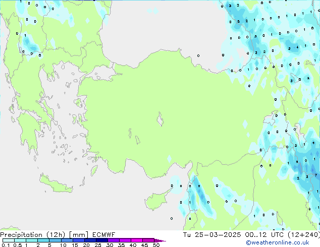Pick the legend swatch between 5 and 10
This screenshot has height=247, width=320.
pyautogui.click(x=56, y=240)
